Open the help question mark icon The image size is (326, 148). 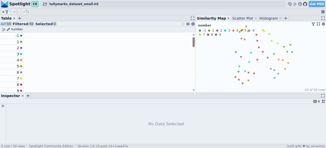pos(300,4)
